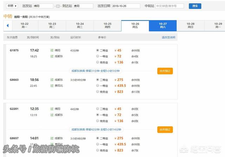This screenshot has width=225, height=157.
Task: Click 合并预订 for the G1975 and G8663 transfer
Action: pyautogui.click(x=165, y=71)
